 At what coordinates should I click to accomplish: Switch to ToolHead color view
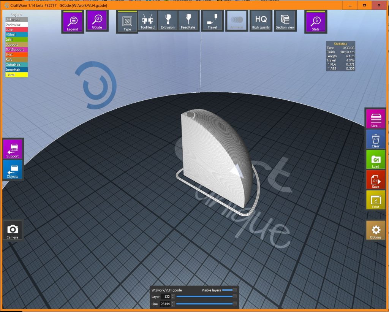pos(147,21)
